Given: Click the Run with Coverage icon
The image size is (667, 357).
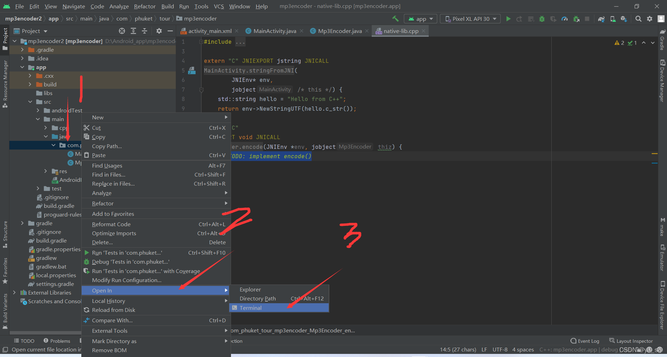Looking at the screenshot, I should (x=553, y=19).
